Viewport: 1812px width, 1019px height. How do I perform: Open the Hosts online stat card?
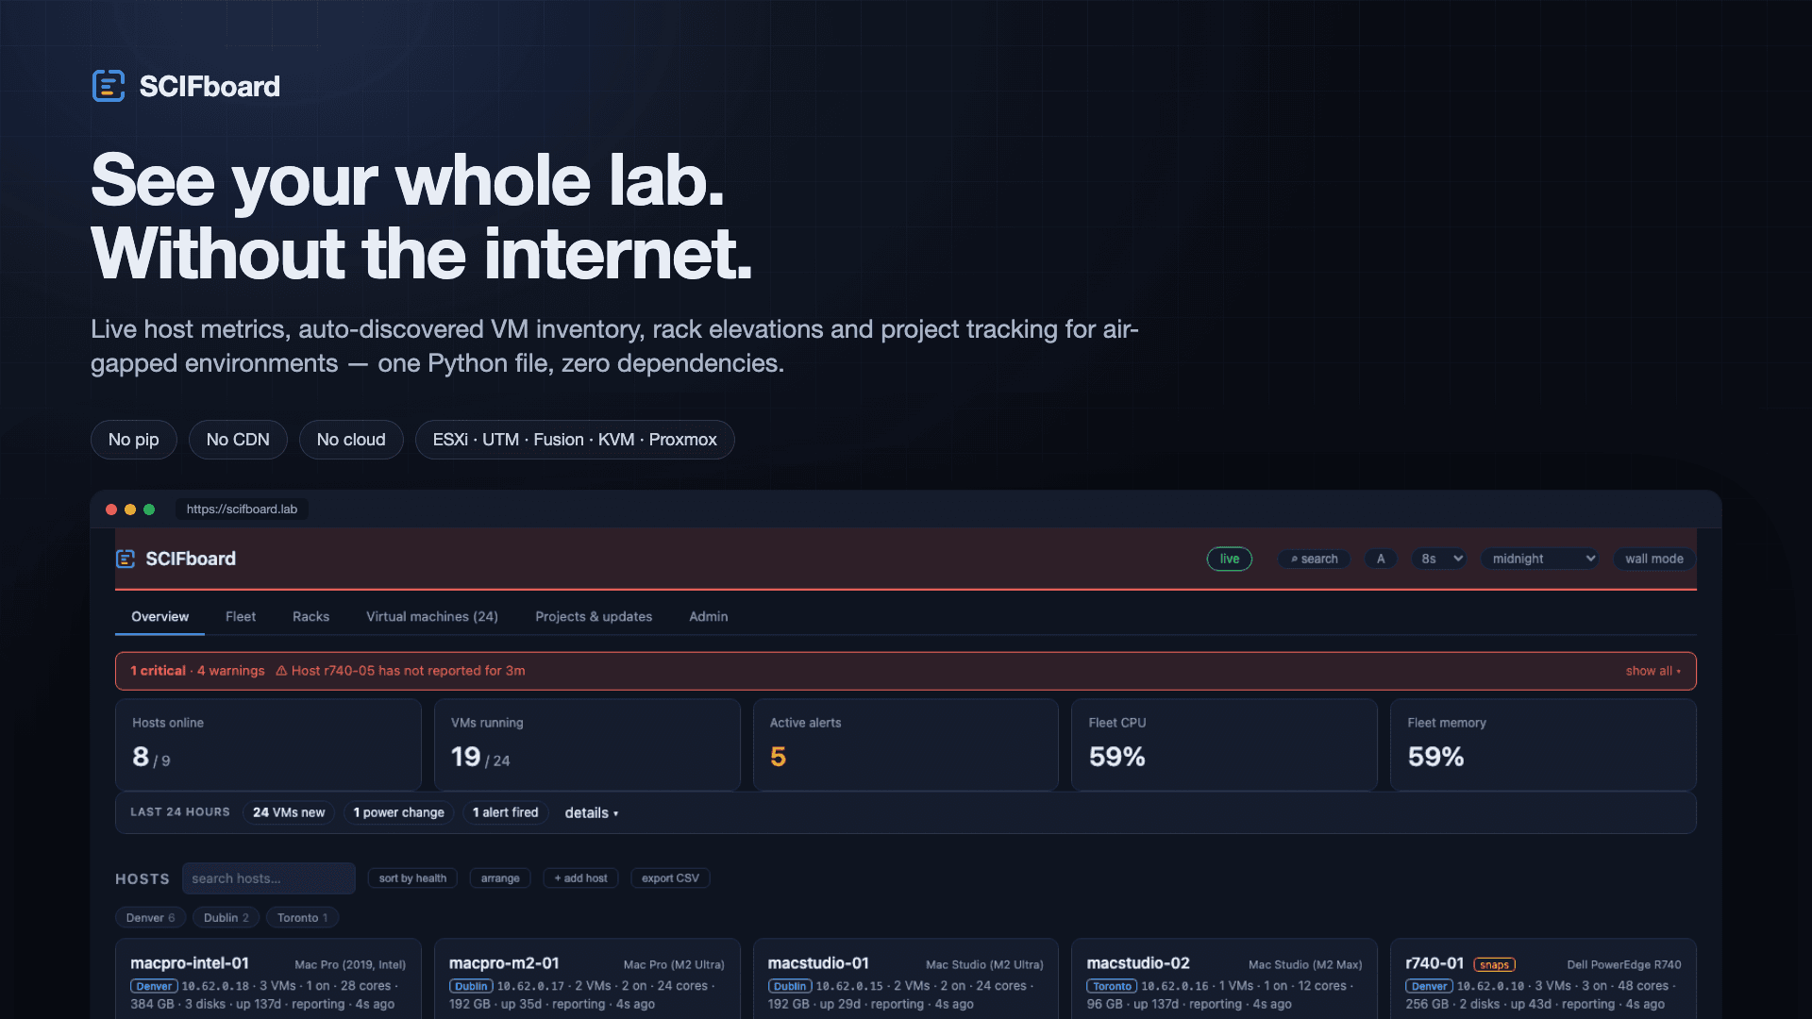pos(268,744)
